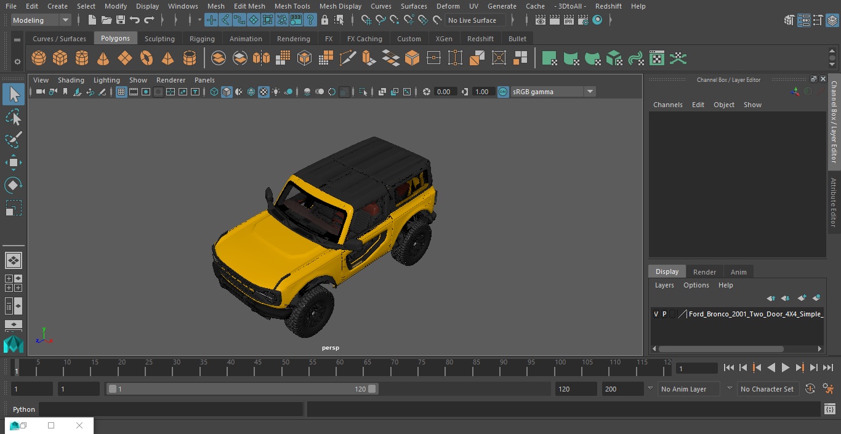Switch to the Render layer tab
Screen dimensions: 841x434
click(704, 272)
